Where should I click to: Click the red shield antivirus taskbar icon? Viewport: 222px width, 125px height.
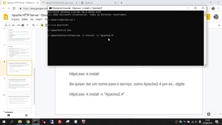84,122
